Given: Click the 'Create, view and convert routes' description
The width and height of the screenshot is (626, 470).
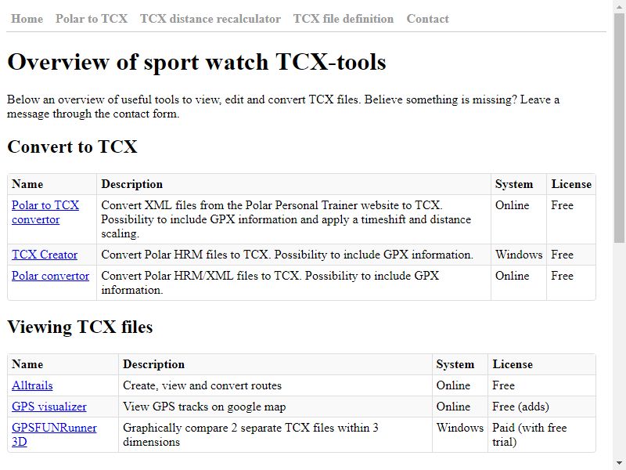Looking at the screenshot, I should pyautogui.click(x=202, y=385).
